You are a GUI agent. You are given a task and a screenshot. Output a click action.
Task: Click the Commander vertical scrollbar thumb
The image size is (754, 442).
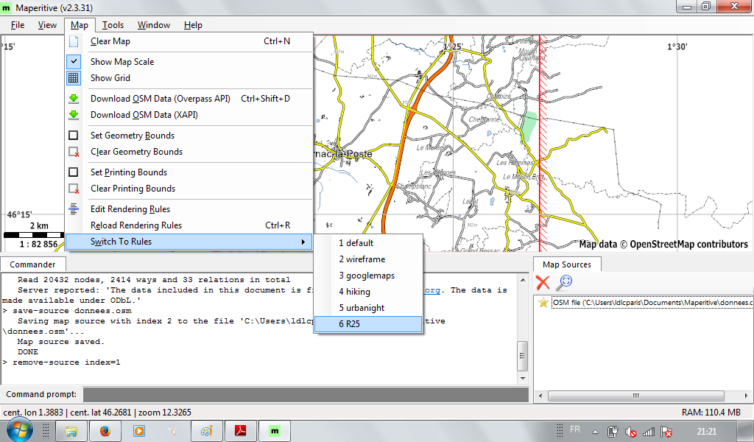(523, 356)
